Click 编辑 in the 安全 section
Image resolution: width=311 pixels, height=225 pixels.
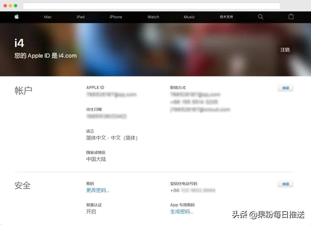pyautogui.click(x=285, y=184)
